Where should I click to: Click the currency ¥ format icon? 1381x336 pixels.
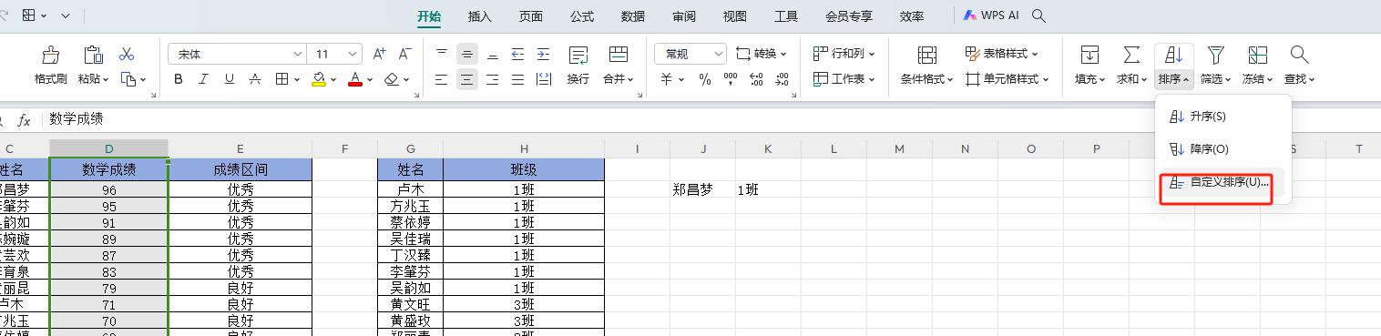(x=667, y=79)
